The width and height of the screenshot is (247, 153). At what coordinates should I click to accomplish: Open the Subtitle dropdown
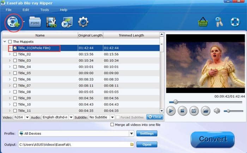coord(112,117)
